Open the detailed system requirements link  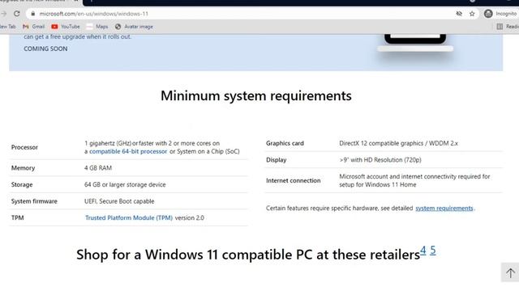[x=444, y=209]
